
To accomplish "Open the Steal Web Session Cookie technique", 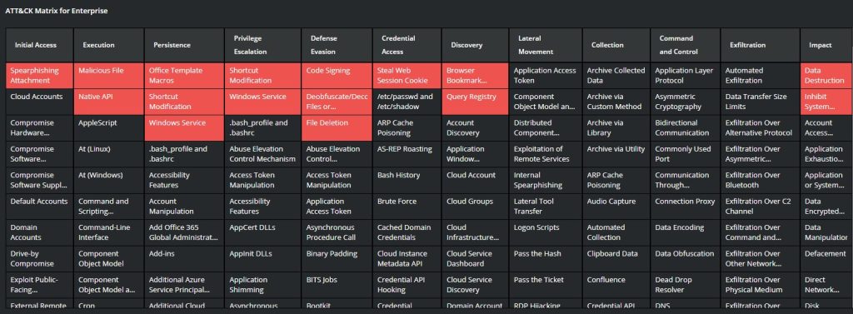I will [407, 76].
